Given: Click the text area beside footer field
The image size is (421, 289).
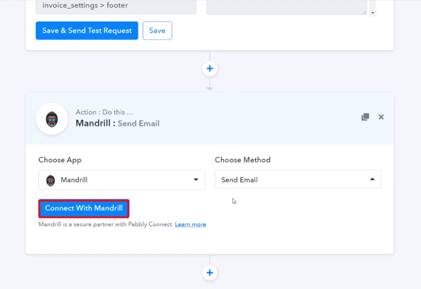Looking at the screenshot, I should (286, 6).
